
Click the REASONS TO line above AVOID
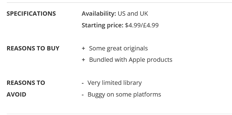coord(26,83)
